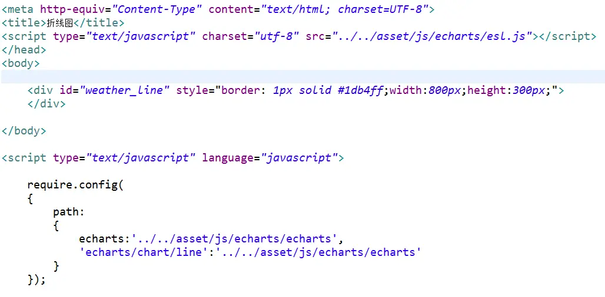Click the '../../asset/js/echarts/echarts' value after echarts:
This screenshot has width=605, height=297.
tap(235, 239)
